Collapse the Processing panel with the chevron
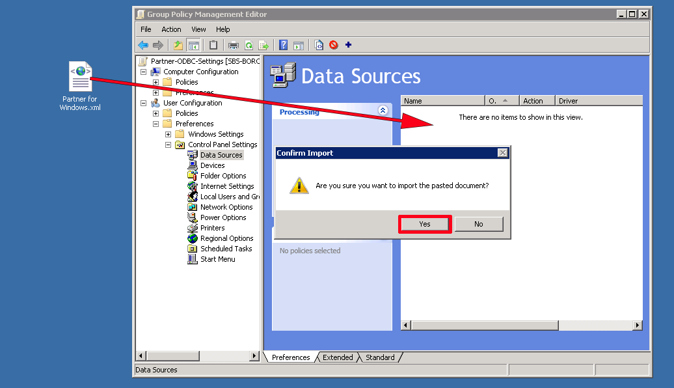 [x=383, y=110]
